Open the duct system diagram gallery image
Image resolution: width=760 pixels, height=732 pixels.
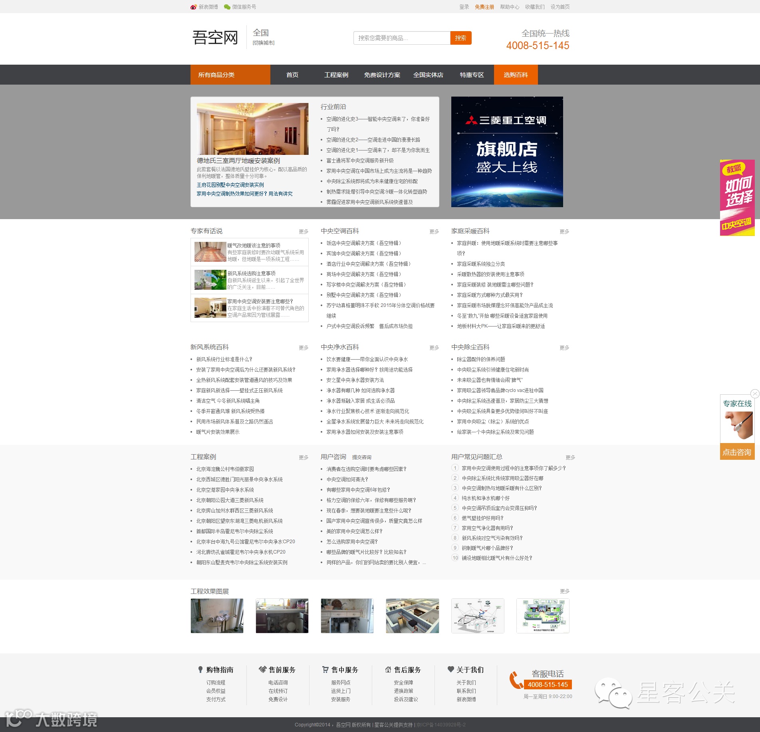tap(478, 615)
